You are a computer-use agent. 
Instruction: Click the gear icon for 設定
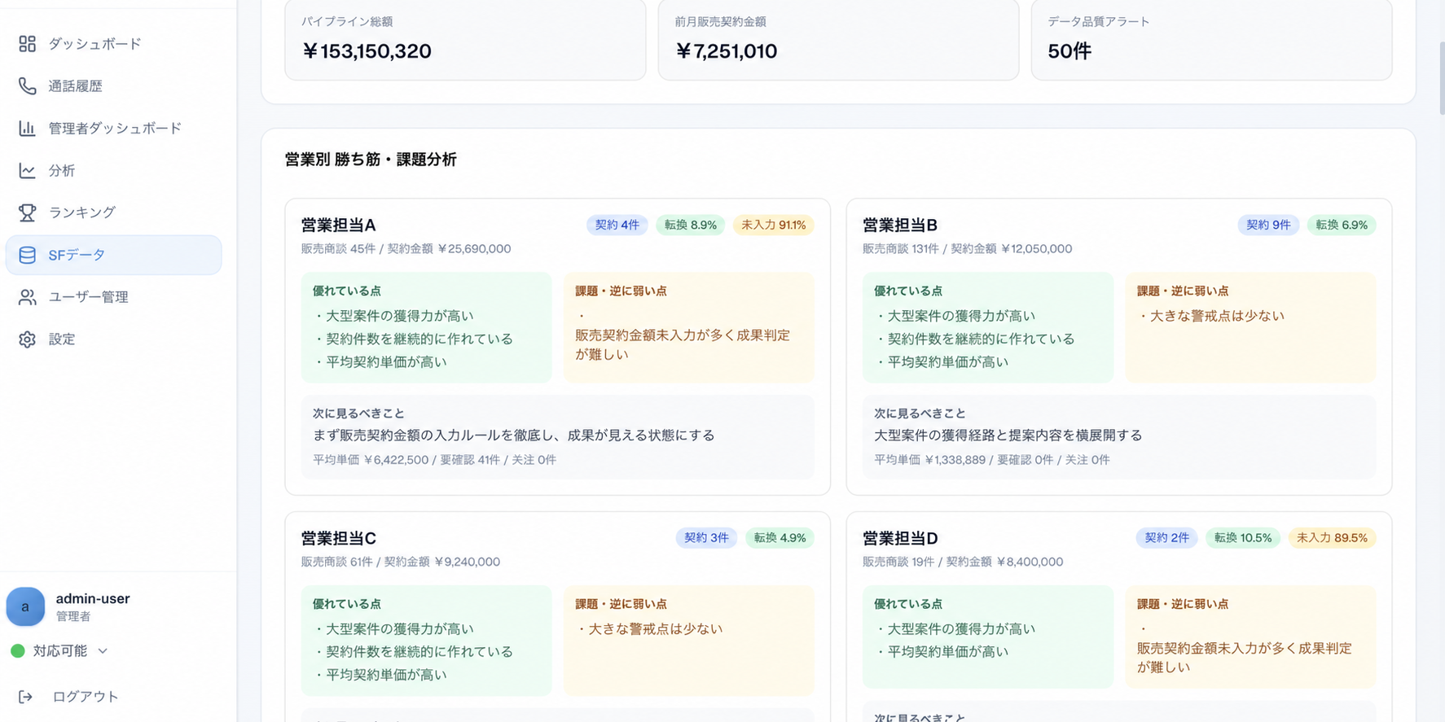pyautogui.click(x=27, y=339)
